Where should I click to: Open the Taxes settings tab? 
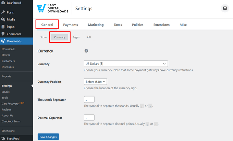click(118, 25)
